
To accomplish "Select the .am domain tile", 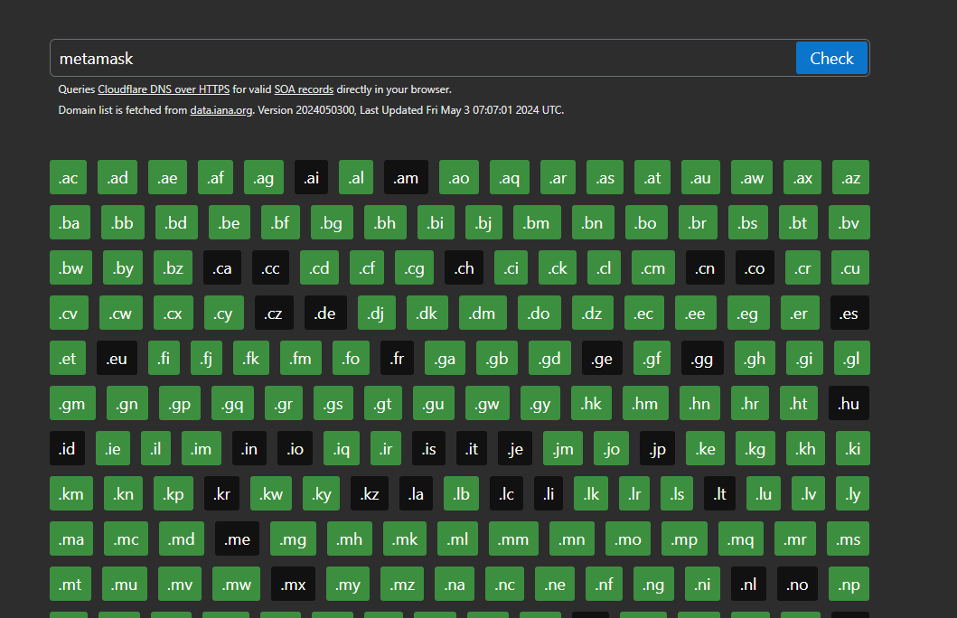I will point(406,178).
